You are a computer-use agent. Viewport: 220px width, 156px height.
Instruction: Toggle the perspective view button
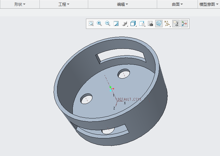tap(159, 24)
